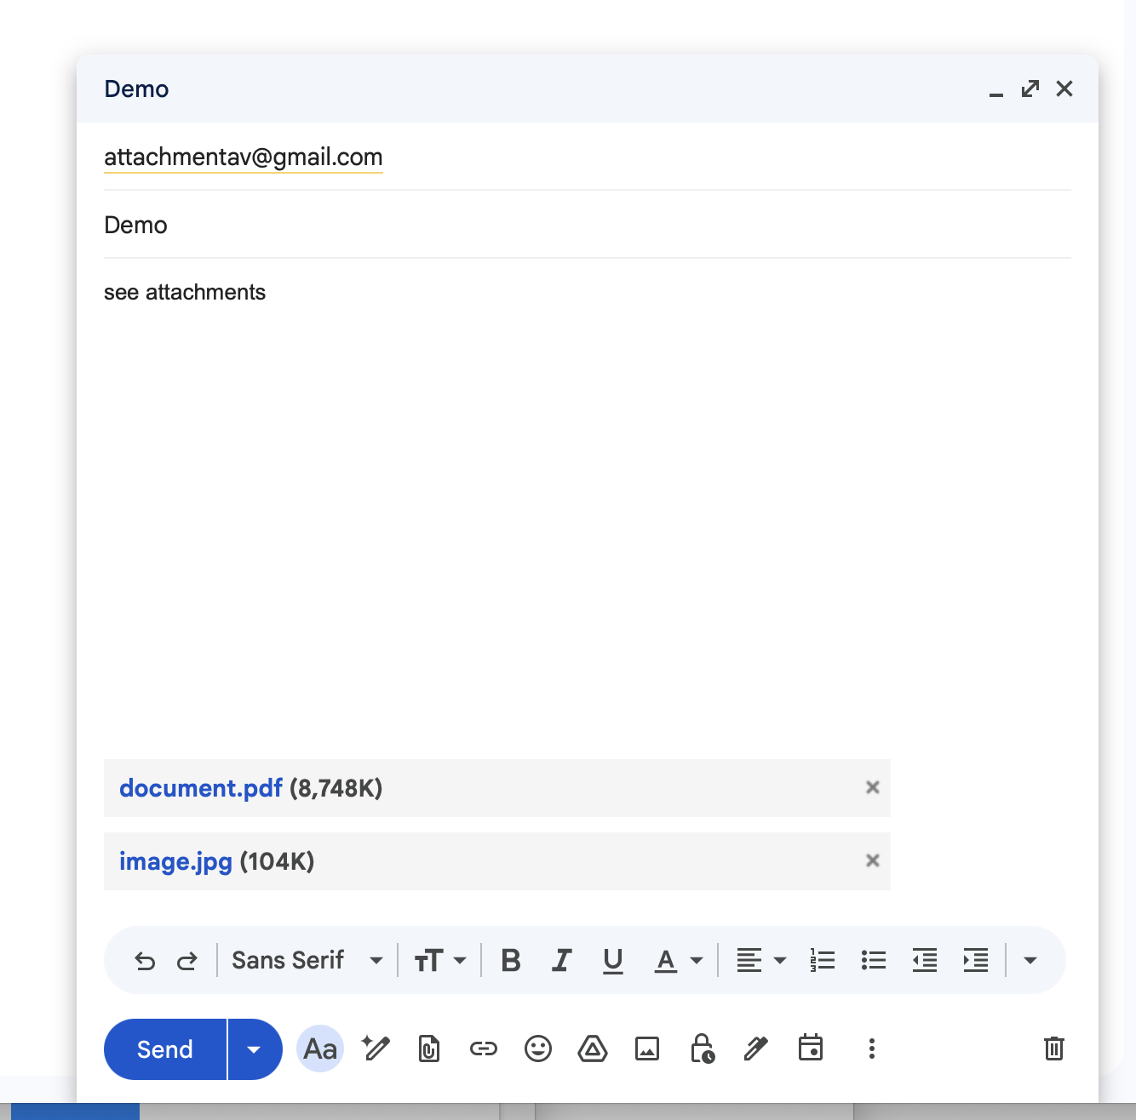
Task: Open the alignment options dropdown
Action: coord(760,960)
